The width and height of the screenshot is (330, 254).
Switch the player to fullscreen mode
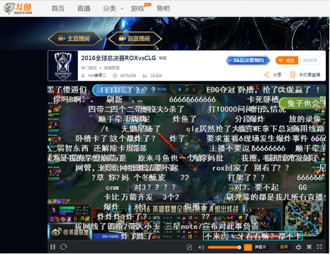point(320,247)
